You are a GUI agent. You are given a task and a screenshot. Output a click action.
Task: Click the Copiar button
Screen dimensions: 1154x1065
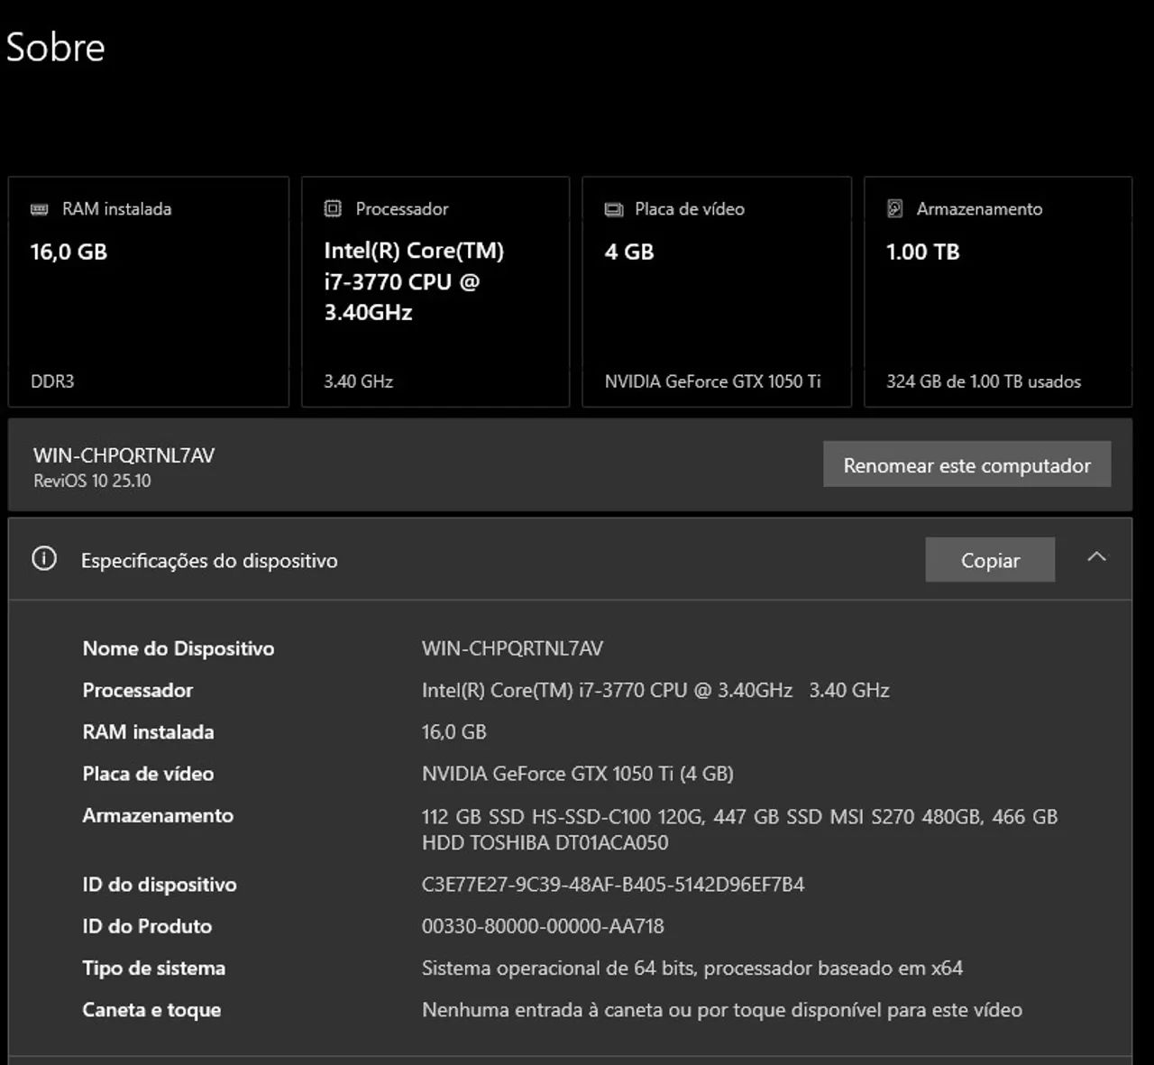click(x=990, y=560)
